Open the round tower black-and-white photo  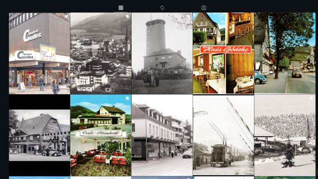[162, 53]
